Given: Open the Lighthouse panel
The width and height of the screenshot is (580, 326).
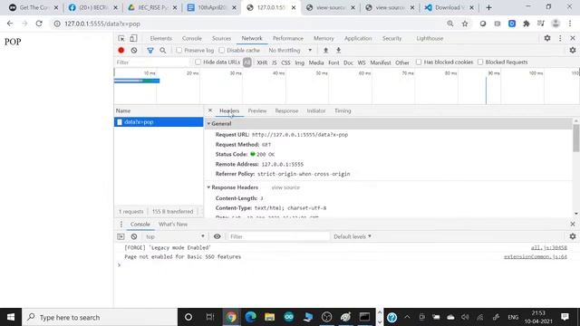Looking at the screenshot, I should [430, 38].
